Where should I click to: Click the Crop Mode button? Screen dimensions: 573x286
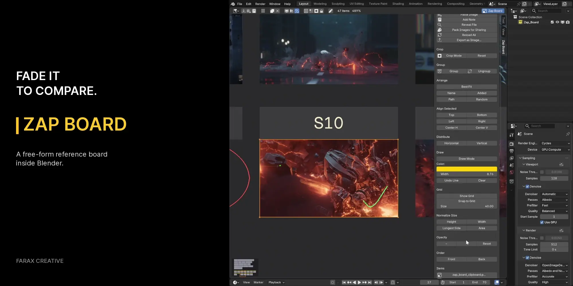click(x=454, y=56)
